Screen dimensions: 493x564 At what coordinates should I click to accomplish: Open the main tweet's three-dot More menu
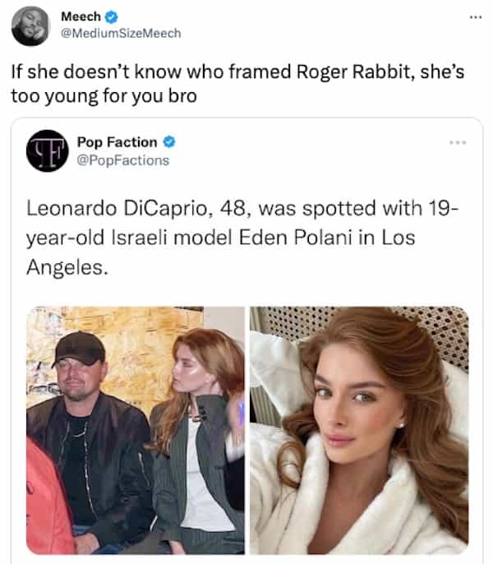[x=474, y=16]
